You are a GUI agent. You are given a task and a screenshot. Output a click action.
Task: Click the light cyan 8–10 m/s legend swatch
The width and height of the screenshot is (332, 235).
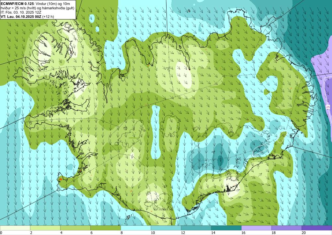coord(136,228)
